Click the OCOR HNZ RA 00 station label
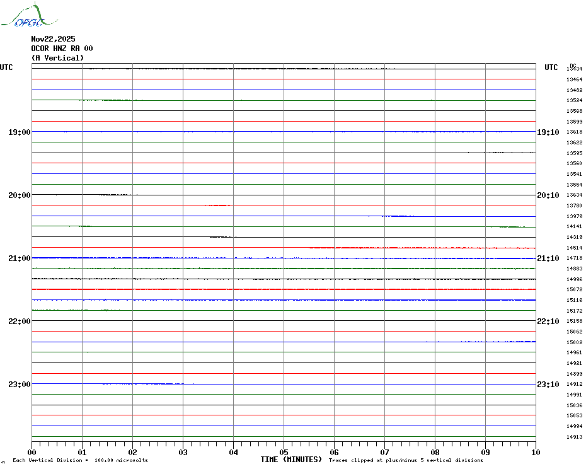This screenshot has height=469, width=586. [62, 49]
